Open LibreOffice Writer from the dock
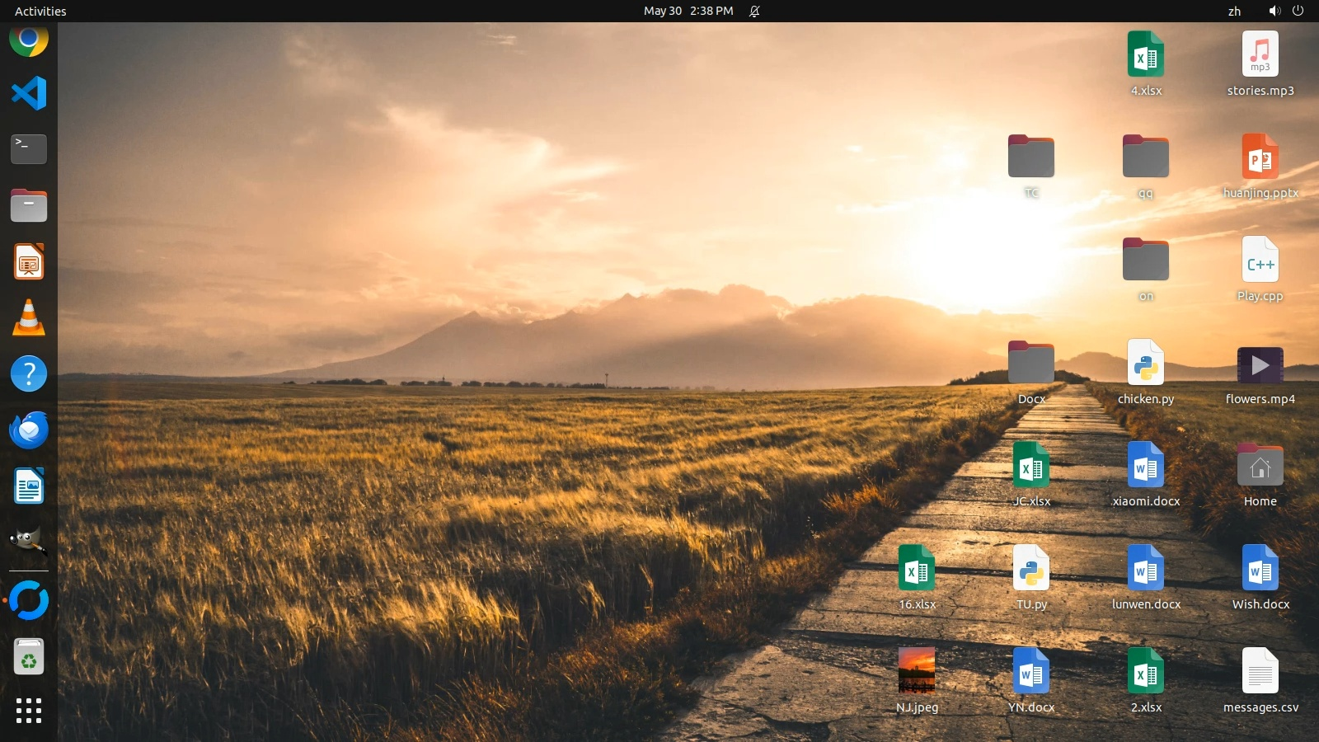 click(x=29, y=486)
